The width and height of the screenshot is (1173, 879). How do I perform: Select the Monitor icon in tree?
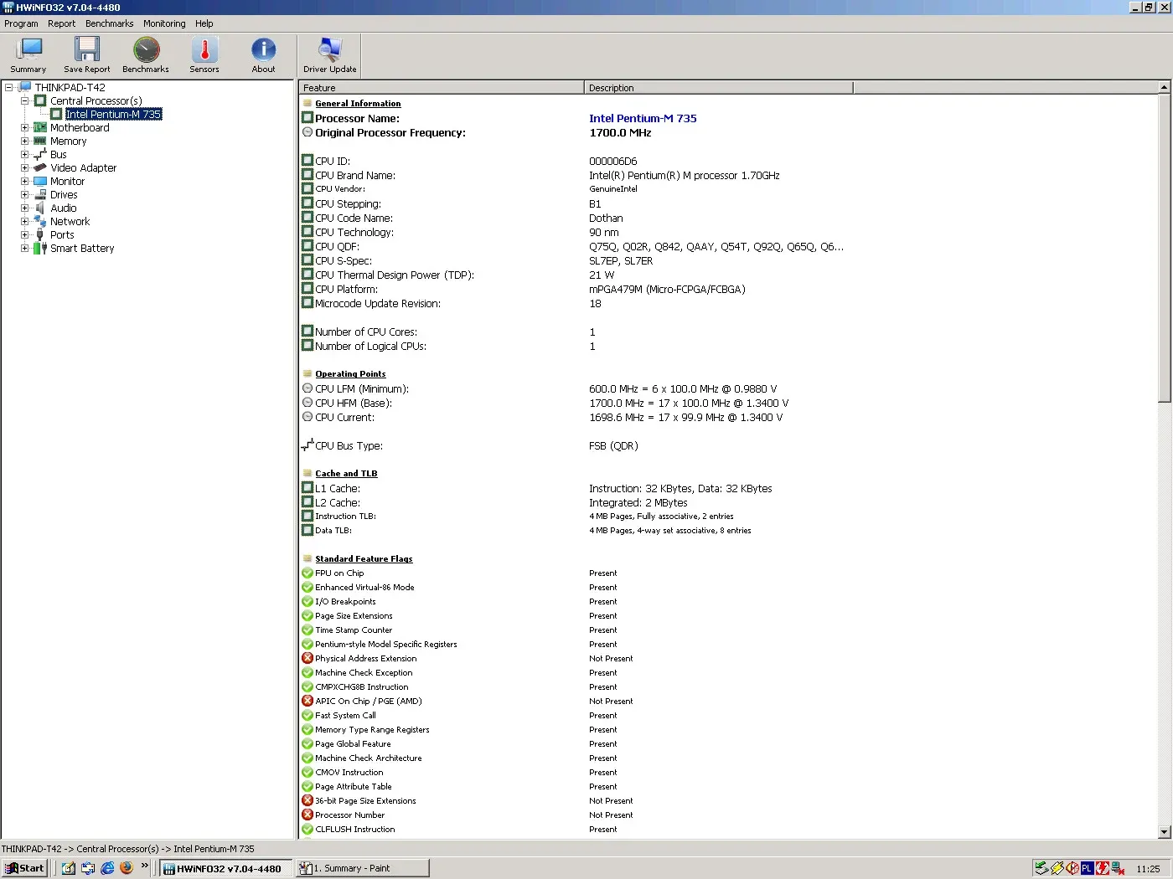pos(40,182)
